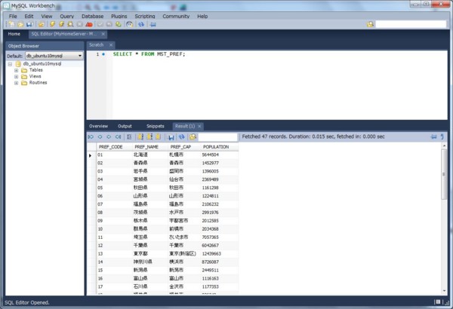This screenshot has width=453, height=309.
Task: Click the result grid search input field
Action: pyautogui.click(x=218, y=137)
